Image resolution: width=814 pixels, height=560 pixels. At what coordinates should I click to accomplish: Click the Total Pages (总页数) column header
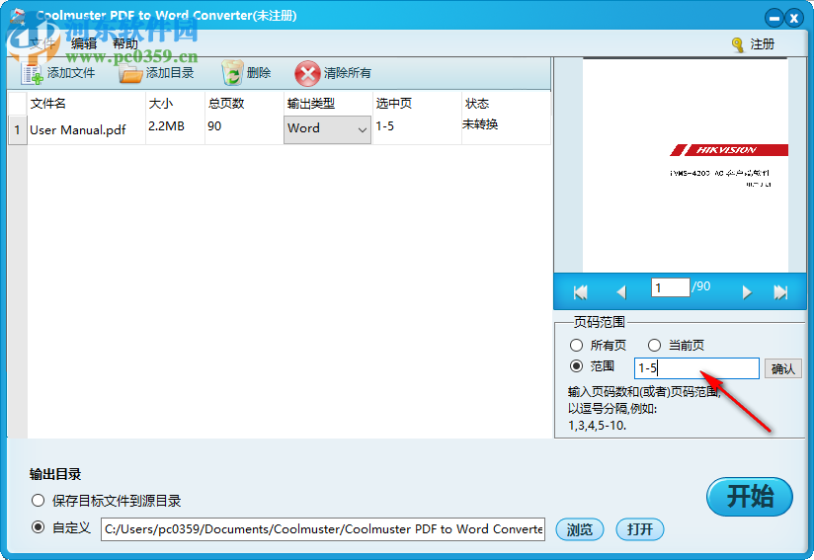[244, 104]
